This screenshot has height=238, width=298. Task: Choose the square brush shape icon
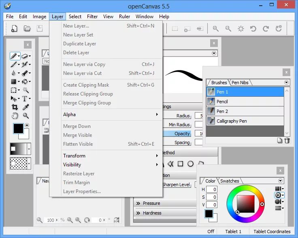180,164
